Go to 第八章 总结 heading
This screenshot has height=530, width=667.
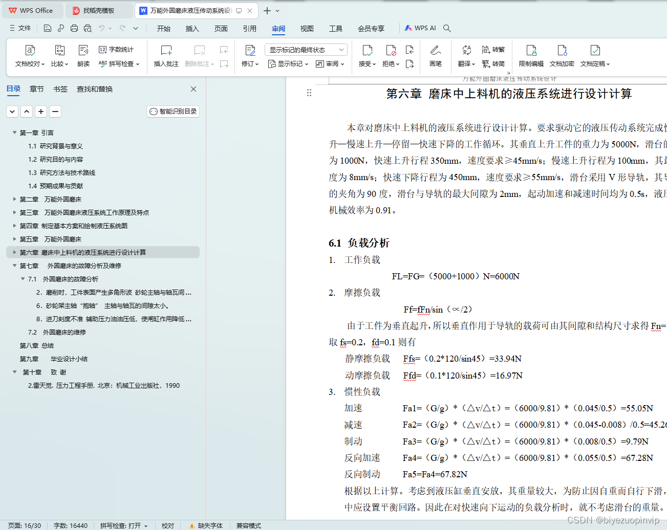(x=37, y=345)
